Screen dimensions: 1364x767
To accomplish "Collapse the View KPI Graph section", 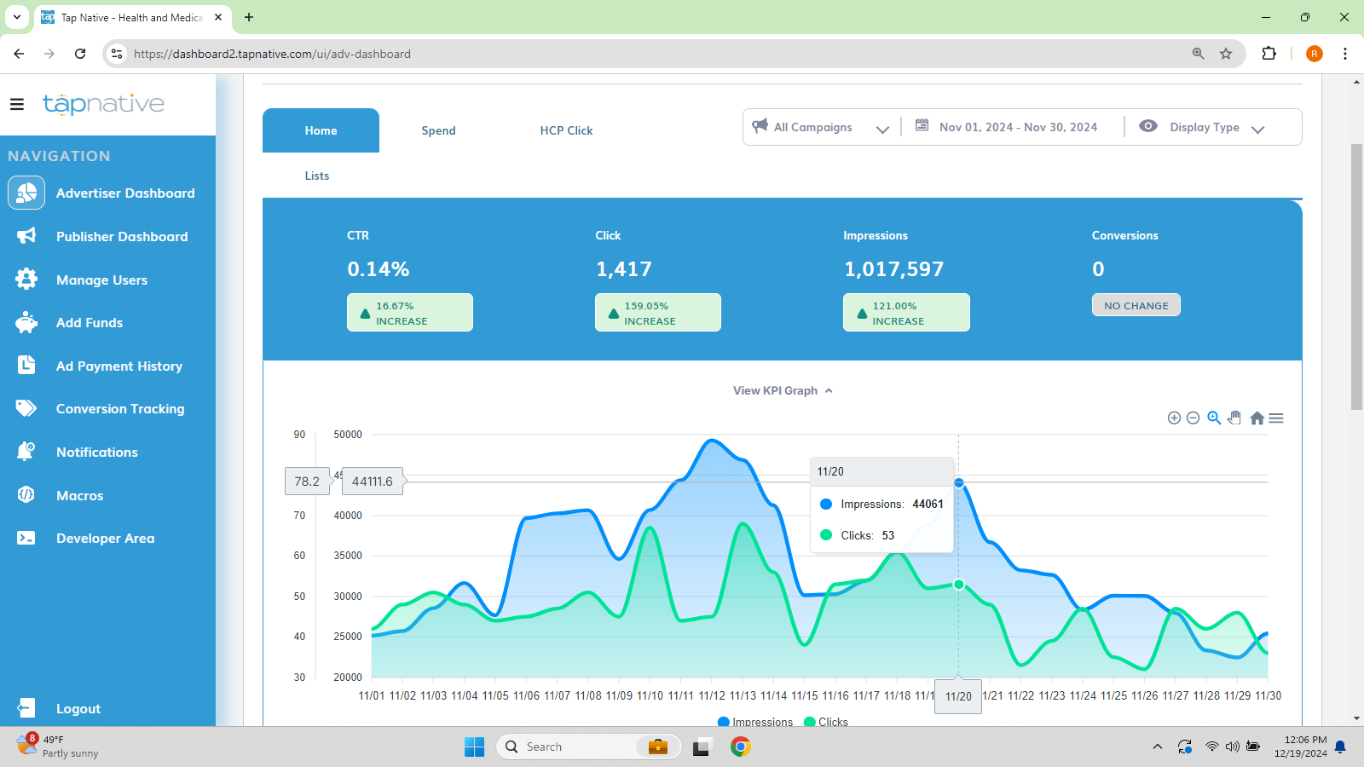I will (783, 390).
